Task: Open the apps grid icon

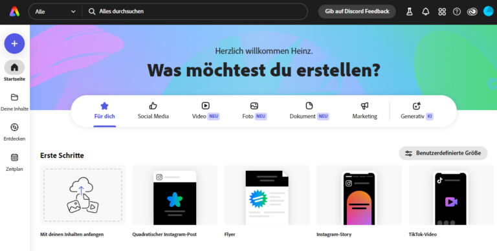Action: click(x=442, y=12)
